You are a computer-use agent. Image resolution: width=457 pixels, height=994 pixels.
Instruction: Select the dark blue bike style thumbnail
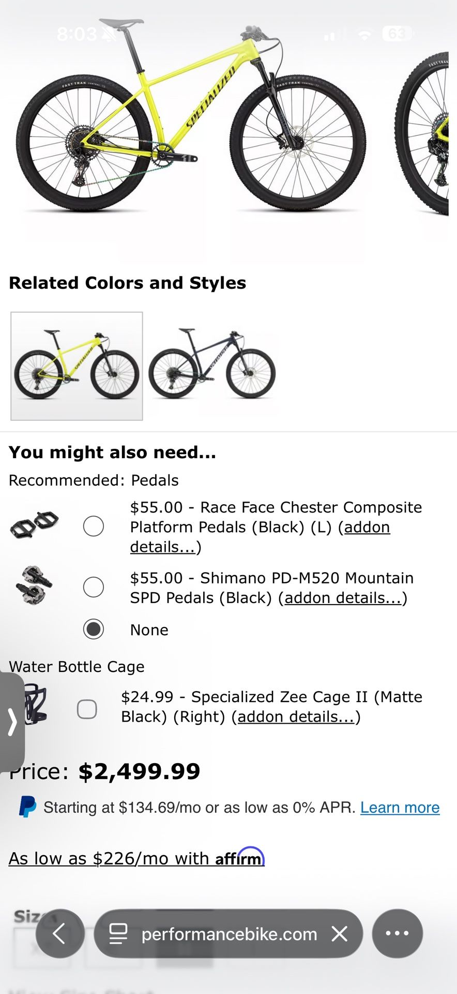point(212,365)
